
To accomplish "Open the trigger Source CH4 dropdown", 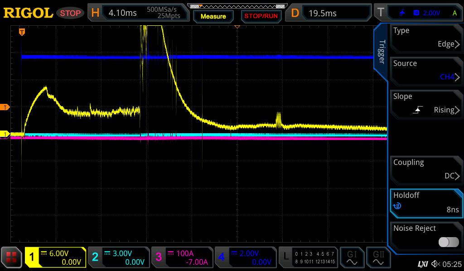I will point(426,70).
